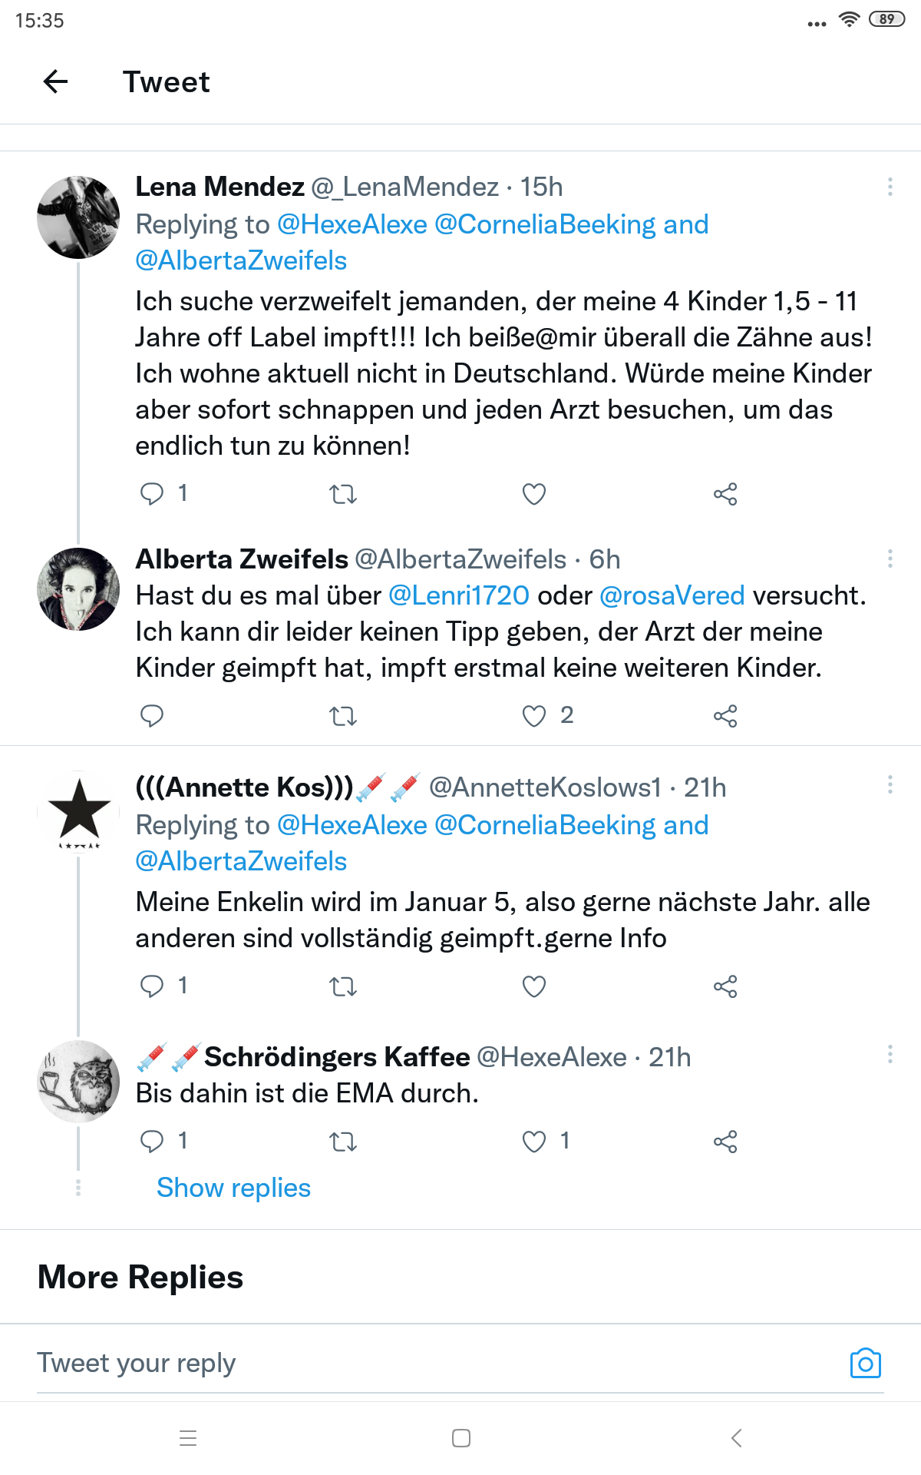Open more options on Annette Kos's tweet
This screenshot has width=921, height=1475.
tap(890, 784)
